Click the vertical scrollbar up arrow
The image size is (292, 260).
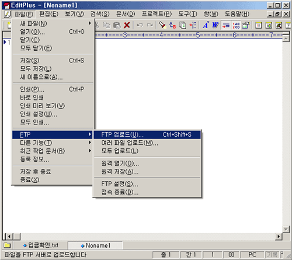(x=286, y=39)
